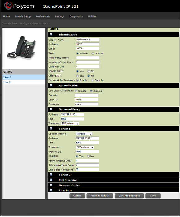The height and width of the screenshot is (217, 180).
Task: Click the User ID field
Action: click(x=86, y=100)
